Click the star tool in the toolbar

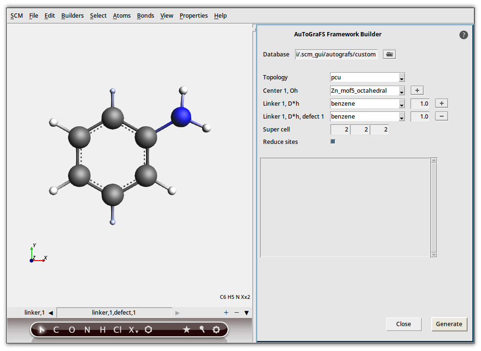point(187,329)
